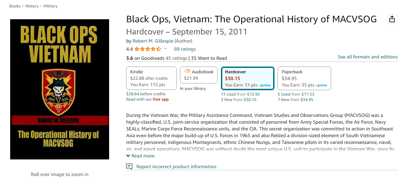Screen dimensions: 408x177
Task: Go to History breadcrumb category
Action: click(x=32, y=6)
